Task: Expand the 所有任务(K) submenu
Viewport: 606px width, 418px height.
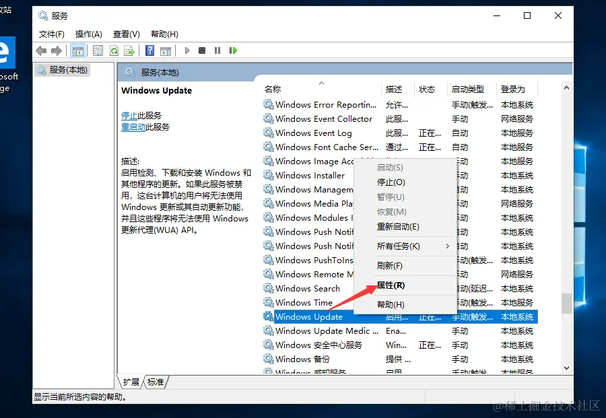Action: coord(405,246)
